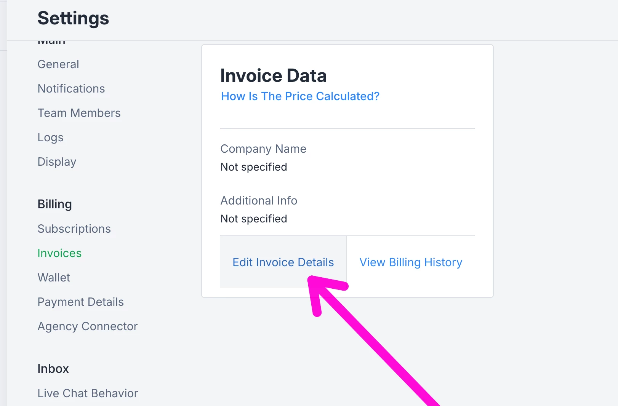Go to Notifications settings

pyautogui.click(x=71, y=89)
